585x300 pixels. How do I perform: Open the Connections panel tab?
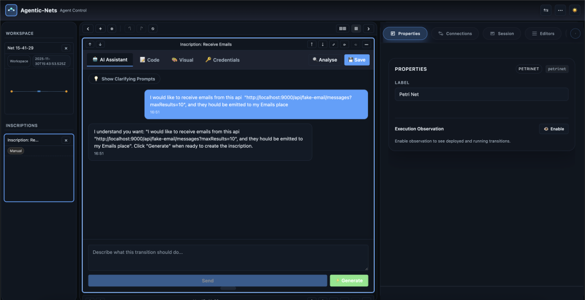[x=455, y=34]
